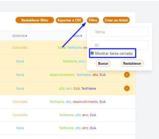
Task: Select the green baixa tag in first row
Action: 62,47
